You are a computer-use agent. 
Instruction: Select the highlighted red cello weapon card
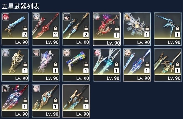[107, 29]
